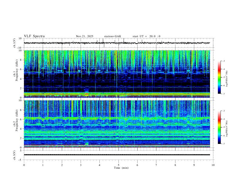Click the "0" tick label on time axis
Screen dimensions: 240x185
click(24, 165)
